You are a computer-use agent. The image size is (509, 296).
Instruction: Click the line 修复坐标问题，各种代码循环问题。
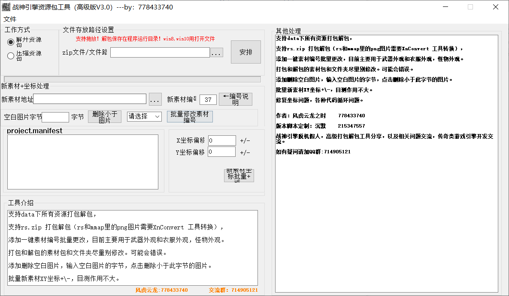[319, 100]
